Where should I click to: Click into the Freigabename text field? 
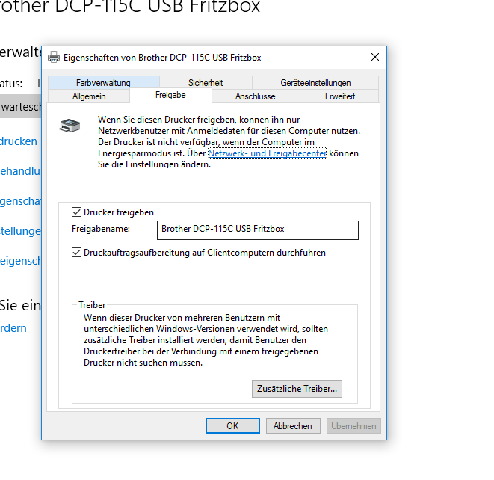pos(258,230)
